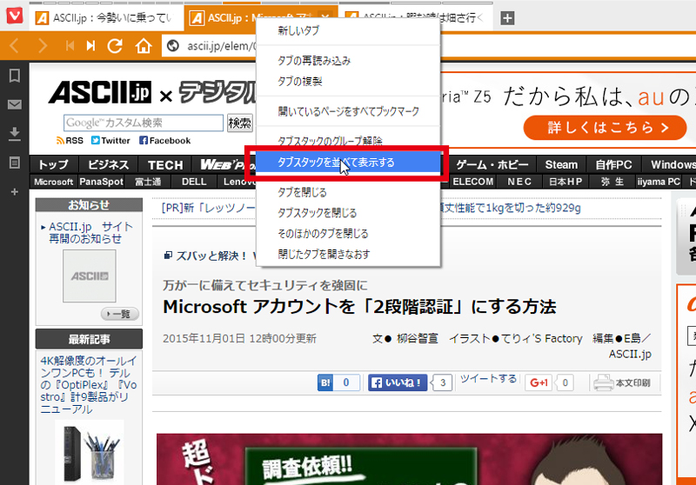Go forward with the forward arrow

(42, 46)
